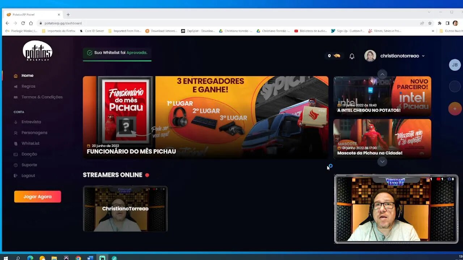Open Google Chrome from the taskbar
This screenshot has width=463, height=260.
coord(78,258)
